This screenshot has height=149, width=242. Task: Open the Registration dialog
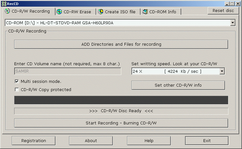coord(34,140)
